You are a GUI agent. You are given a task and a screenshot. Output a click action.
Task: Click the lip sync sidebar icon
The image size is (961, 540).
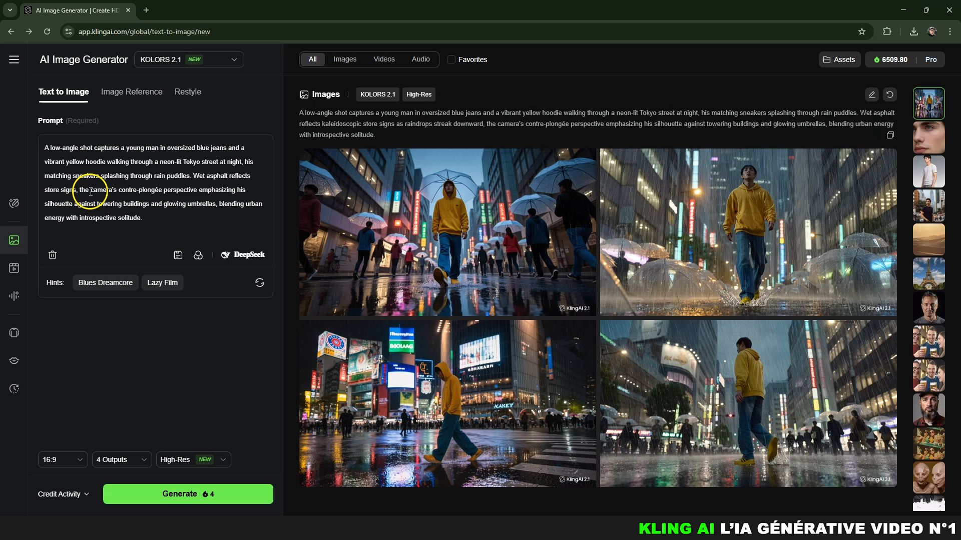pyautogui.click(x=14, y=360)
